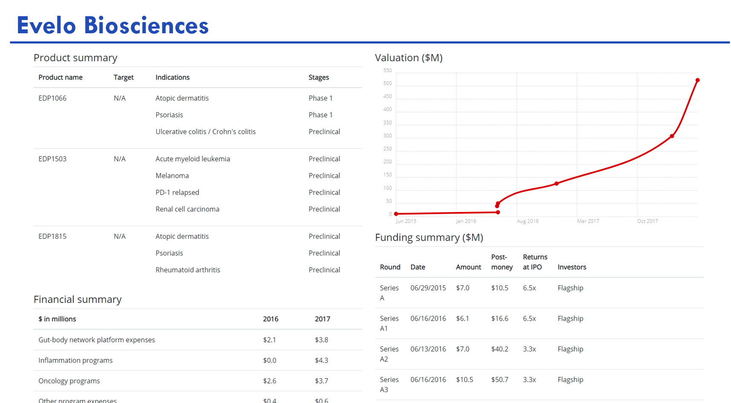
Task: Open the Flagship link in Series A3 row
Action: click(570, 380)
